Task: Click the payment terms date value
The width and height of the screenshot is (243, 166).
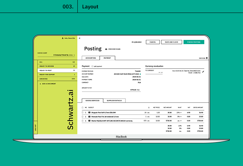Action: (137, 80)
